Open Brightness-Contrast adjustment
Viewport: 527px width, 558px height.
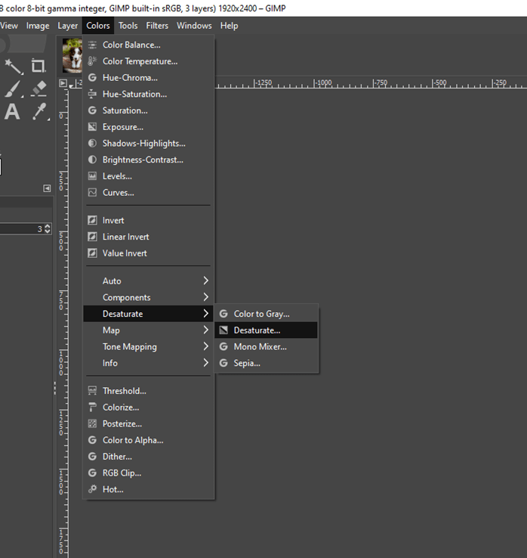(x=149, y=160)
